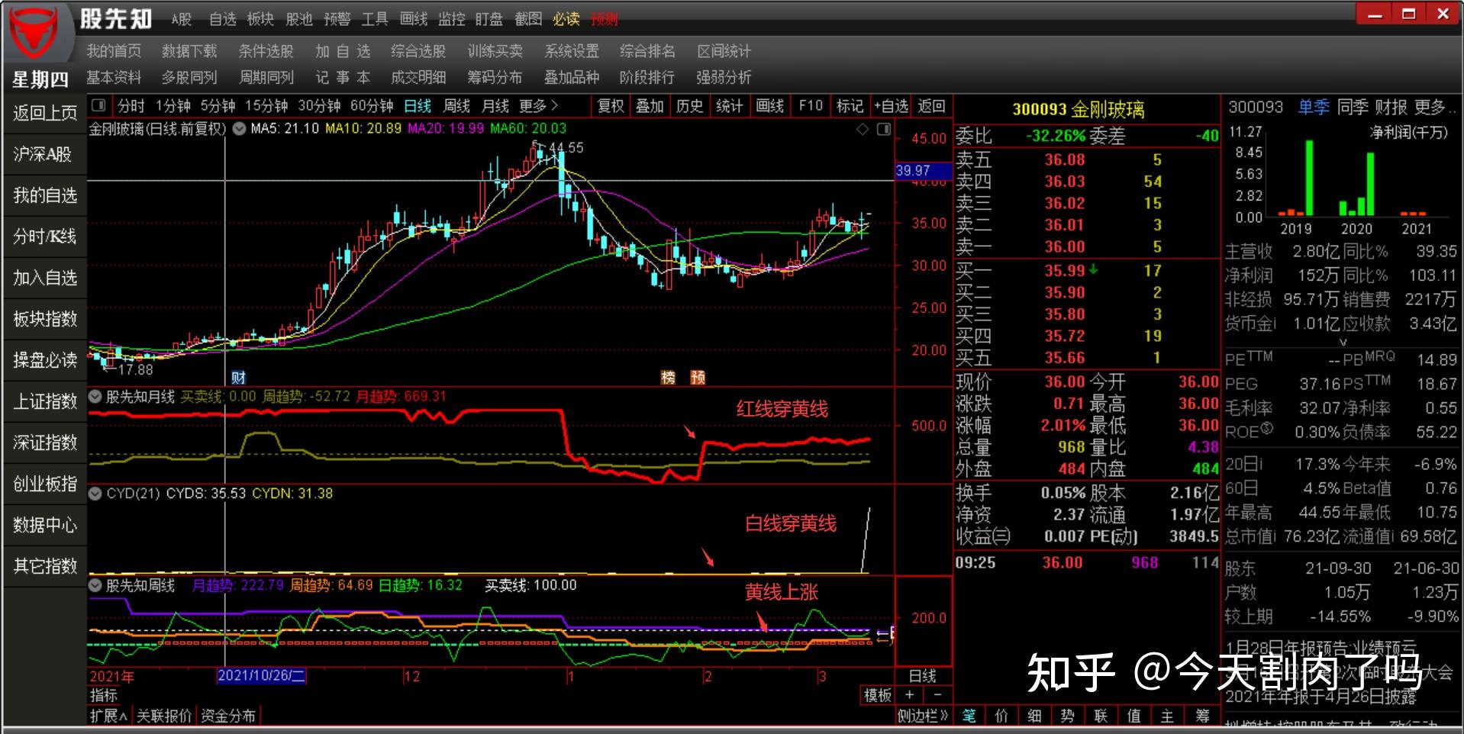
Task: Click 返回 in chart toolbar
Action: (x=932, y=105)
